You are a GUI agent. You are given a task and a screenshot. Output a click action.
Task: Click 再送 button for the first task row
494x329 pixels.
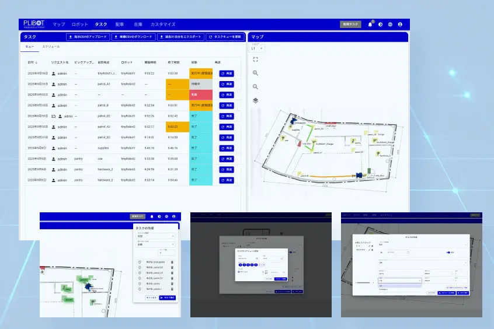(x=226, y=73)
